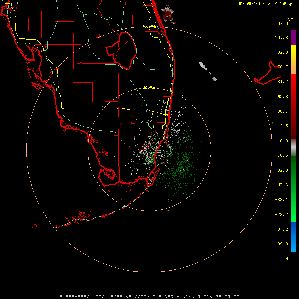
Task: Click the -63.1 legend value
Action: point(281,200)
